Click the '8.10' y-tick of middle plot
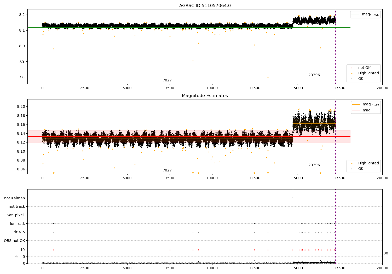Image resolution: width=392 pixels, height=274 pixels. 21,151
